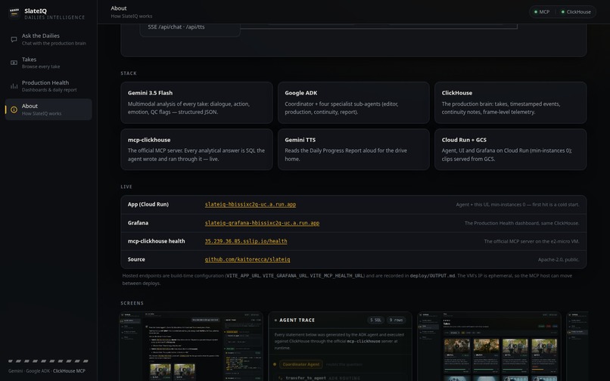Click the Google ADK stack card
The height and width of the screenshot is (381, 610).
pos(353,103)
